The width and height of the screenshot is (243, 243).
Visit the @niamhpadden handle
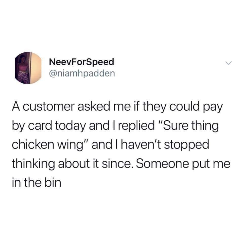click(x=82, y=73)
